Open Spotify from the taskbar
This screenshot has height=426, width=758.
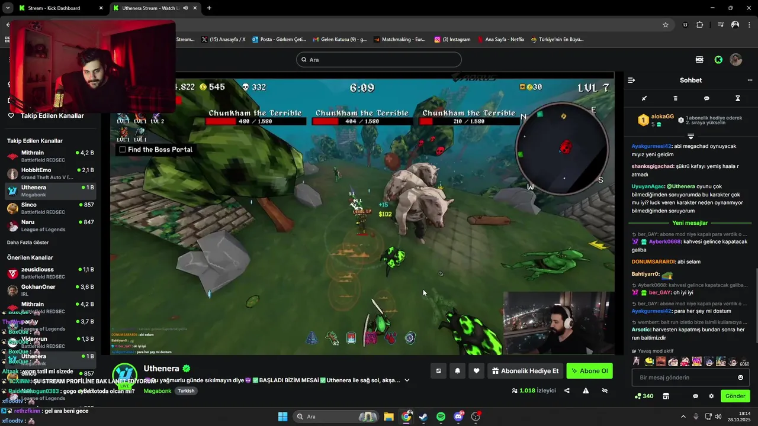(x=441, y=417)
